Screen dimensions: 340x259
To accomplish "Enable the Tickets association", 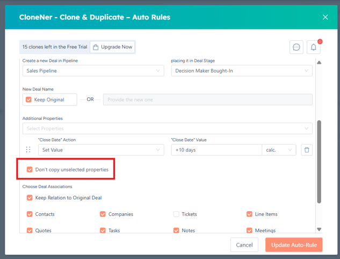I will point(176,214).
